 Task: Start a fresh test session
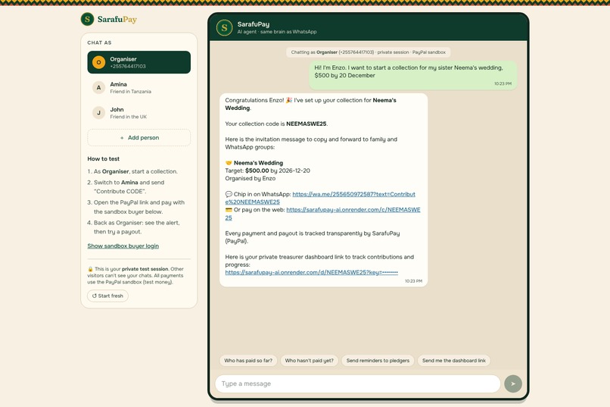(107, 296)
